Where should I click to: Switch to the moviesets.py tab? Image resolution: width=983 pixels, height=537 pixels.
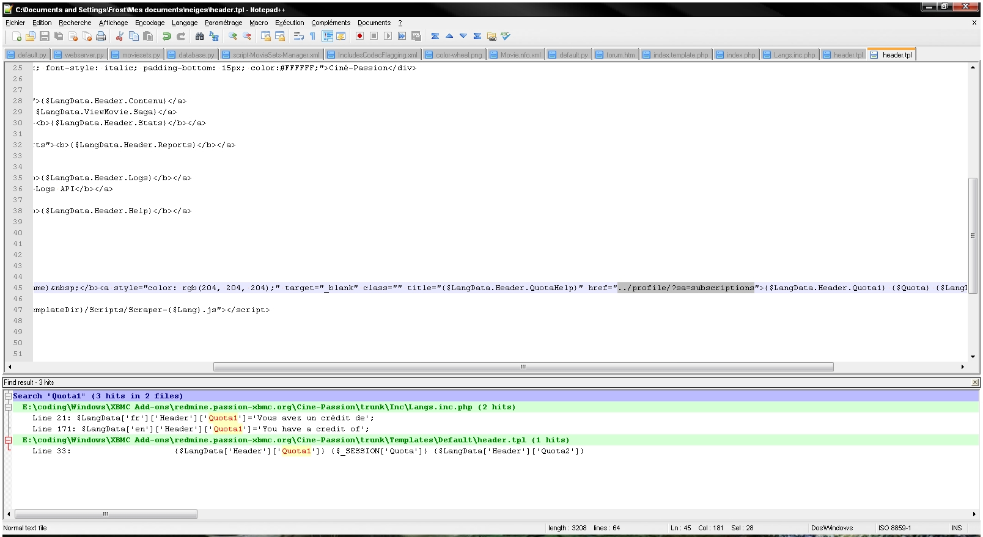click(x=136, y=54)
